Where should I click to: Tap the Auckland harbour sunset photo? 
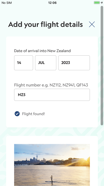[x=52, y=165]
